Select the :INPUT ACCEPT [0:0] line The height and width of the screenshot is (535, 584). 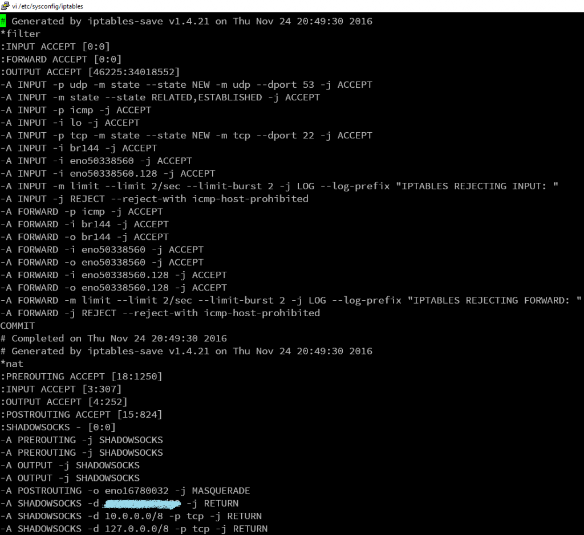[55, 47]
